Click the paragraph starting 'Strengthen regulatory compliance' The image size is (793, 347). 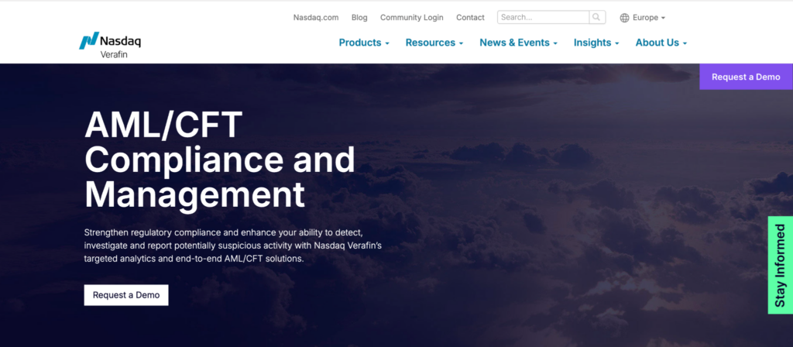click(232, 246)
